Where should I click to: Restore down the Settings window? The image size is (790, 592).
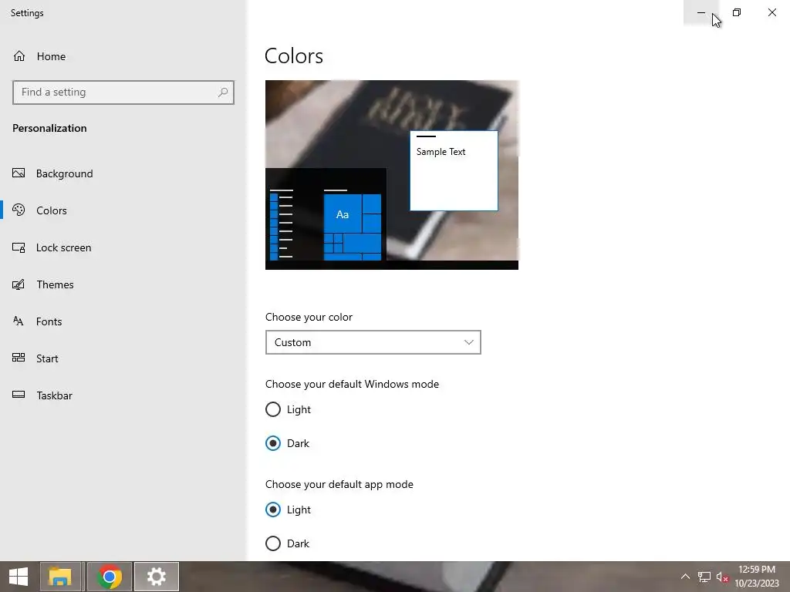(x=737, y=12)
